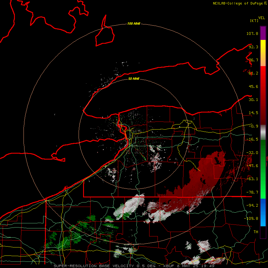Image resolution: width=268 pixels, height=268 pixels.
Task: Click the gray near-zero segment of the color bar
Action: (263, 133)
